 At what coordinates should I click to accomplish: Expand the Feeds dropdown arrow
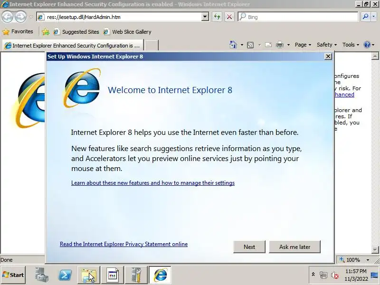click(x=259, y=45)
